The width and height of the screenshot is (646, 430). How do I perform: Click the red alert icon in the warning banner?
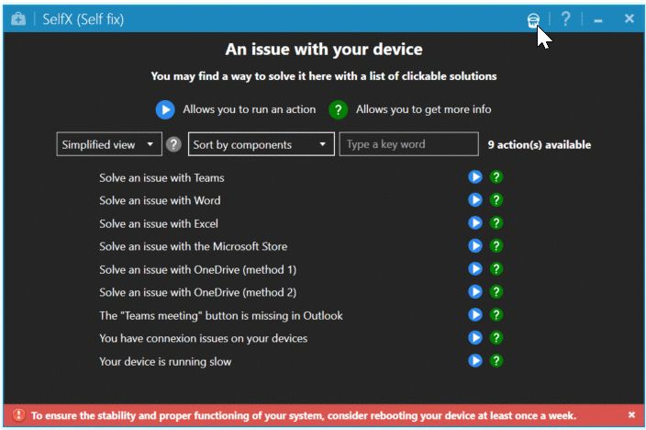click(x=18, y=414)
